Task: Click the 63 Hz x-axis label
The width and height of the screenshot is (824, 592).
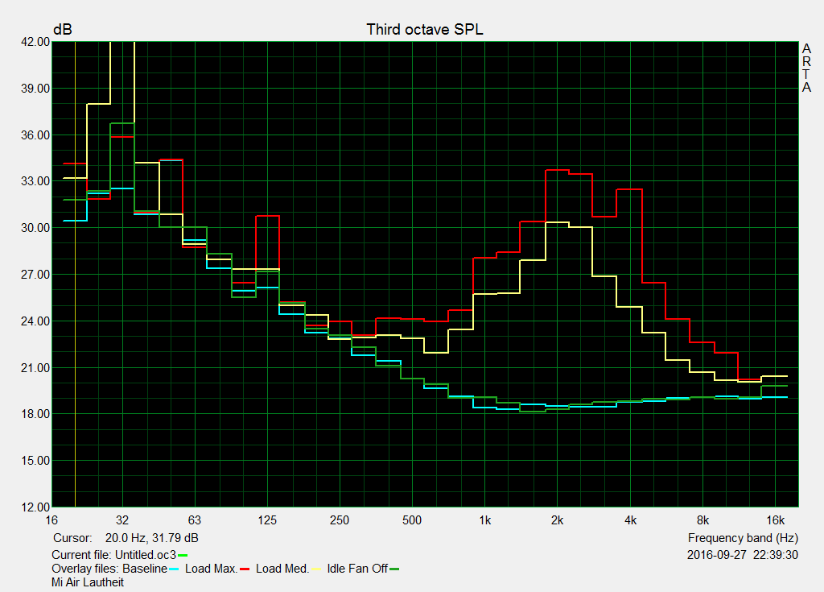Action: point(195,520)
